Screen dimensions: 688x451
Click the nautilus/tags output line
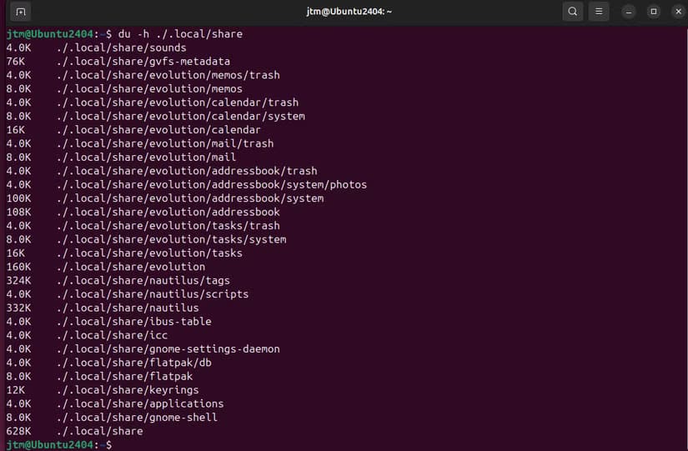click(143, 280)
